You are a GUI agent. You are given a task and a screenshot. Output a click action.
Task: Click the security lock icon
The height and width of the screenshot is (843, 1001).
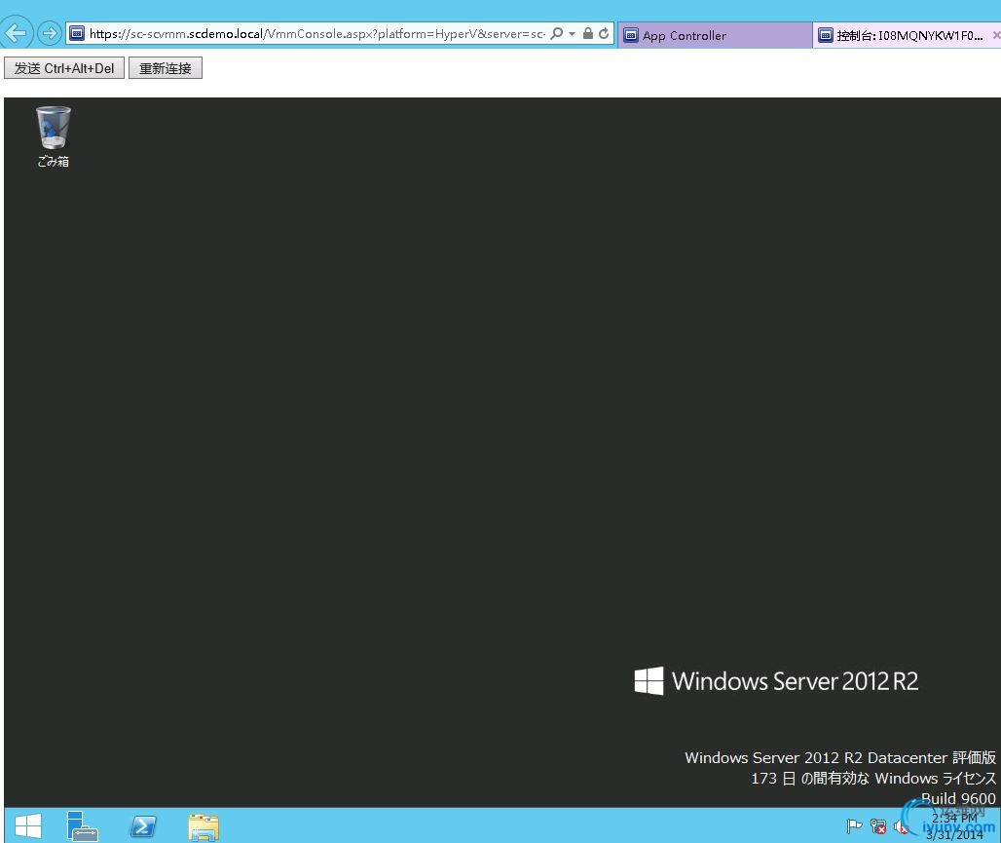588,33
